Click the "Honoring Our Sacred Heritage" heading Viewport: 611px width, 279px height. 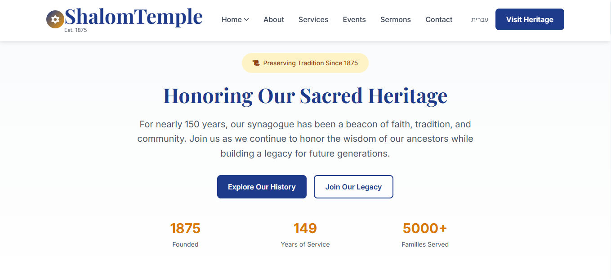coord(305,95)
